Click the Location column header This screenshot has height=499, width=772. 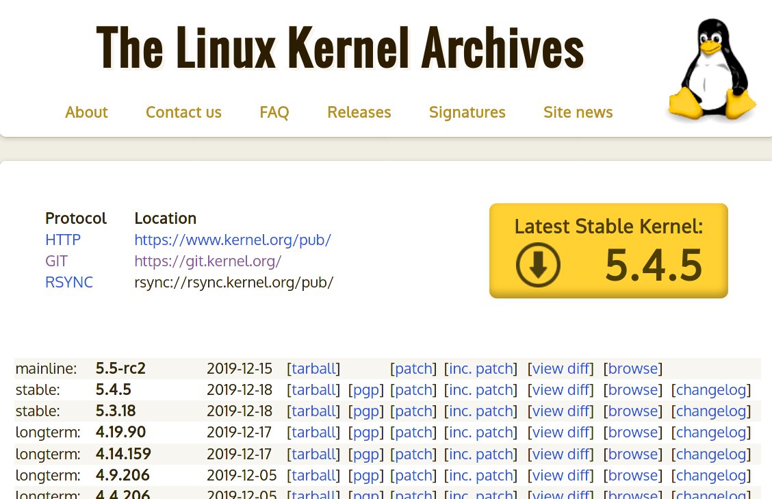pyautogui.click(x=166, y=218)
